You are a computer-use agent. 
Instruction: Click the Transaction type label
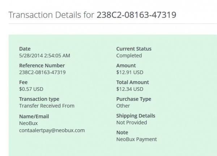click(x=39, y=99)
